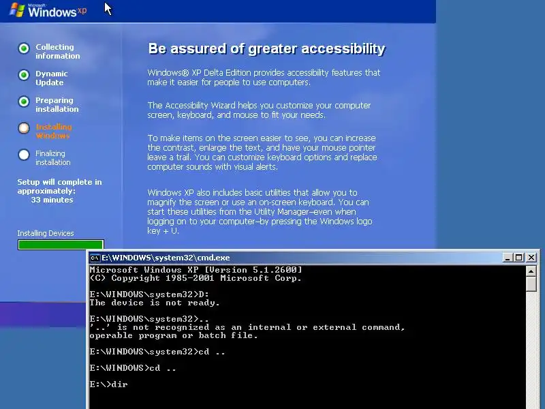
Task: Click 'operable program or batch file.' line
Action: (x=174, y=335)
